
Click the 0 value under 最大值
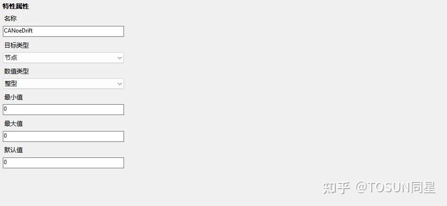pos(5,136)
